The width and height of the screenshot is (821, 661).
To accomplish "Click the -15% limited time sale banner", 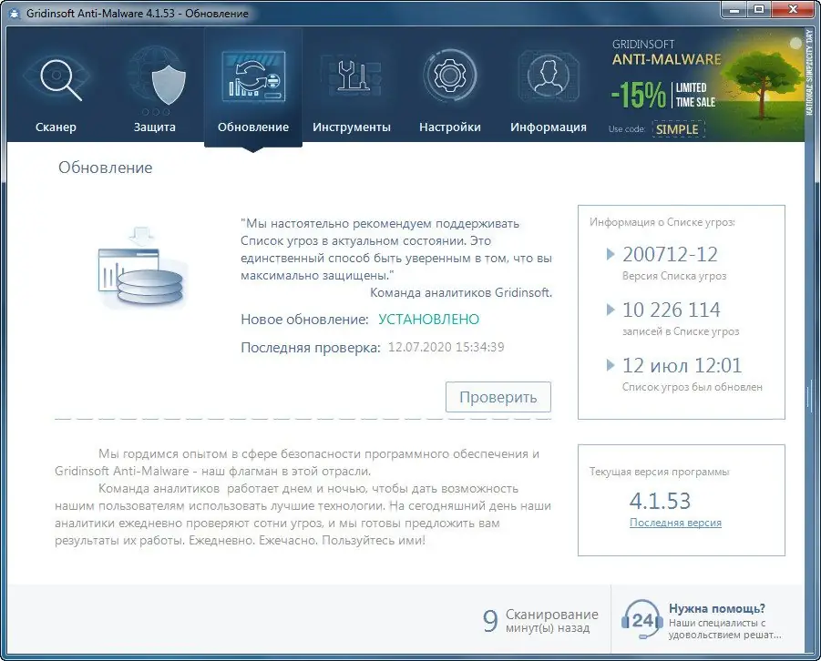I will click(663, 96).
